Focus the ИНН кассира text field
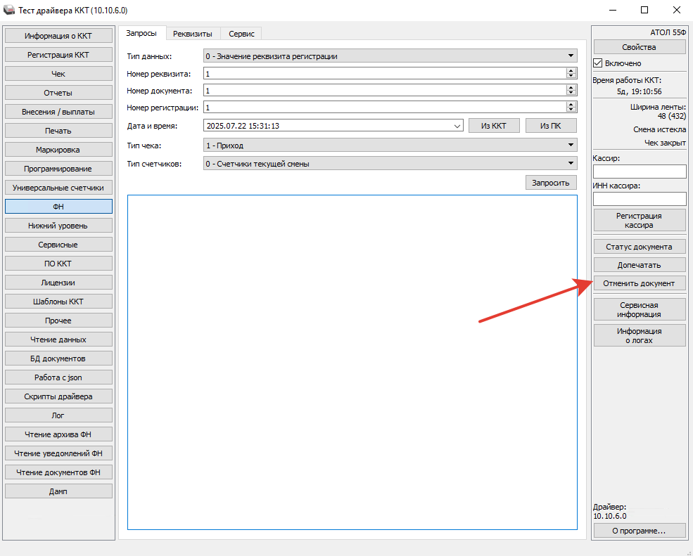The height and width of the screenshot is (556, 693). coord(639,199)
